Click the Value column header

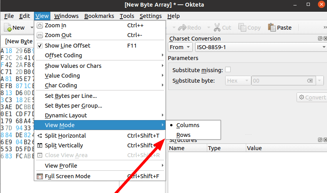286,148
